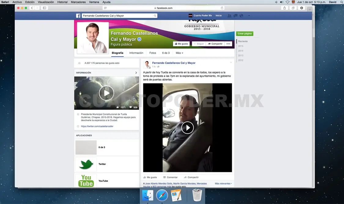The height and width of the screenshot is (204, 344).
Task: Click the green Crear página button
Action: tap(245, 34)
